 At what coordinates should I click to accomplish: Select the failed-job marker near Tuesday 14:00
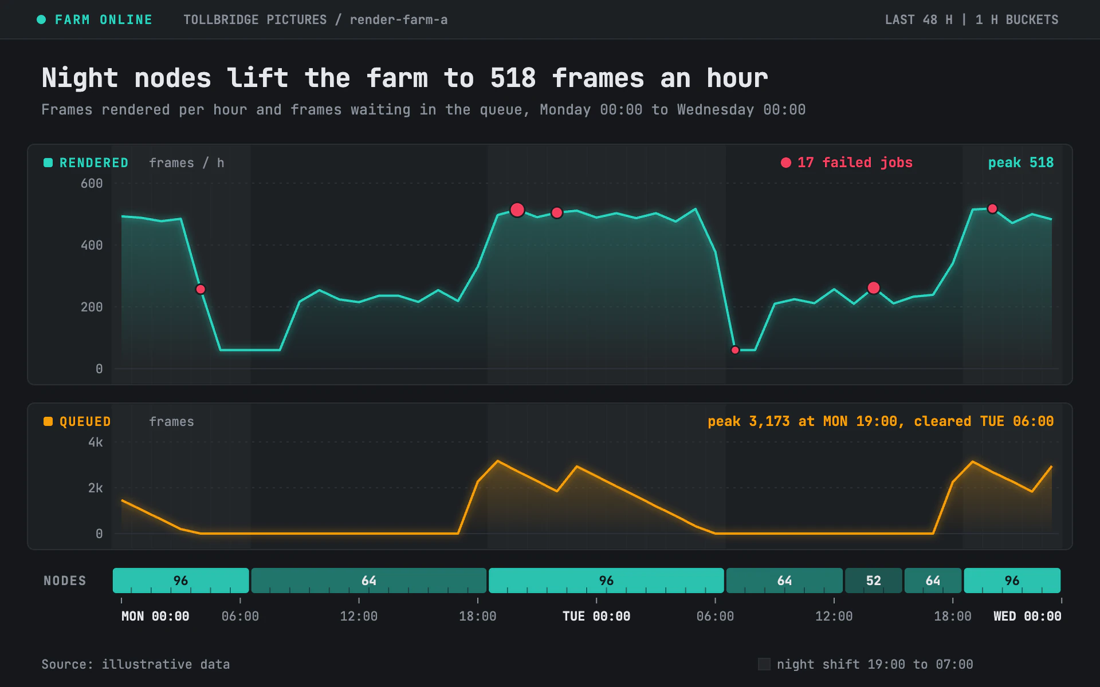[874, 288]
